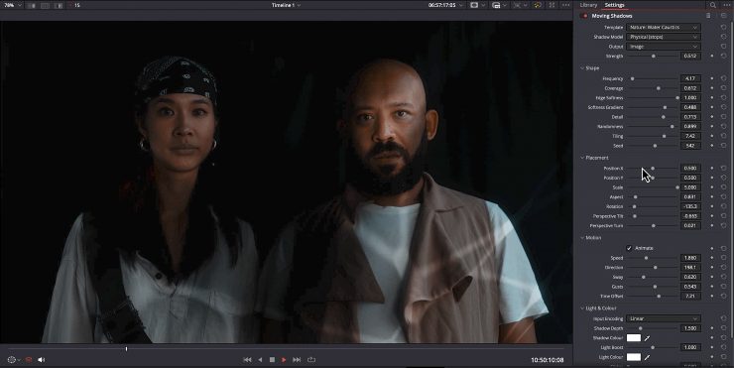The height and width of the screenshot is (368, 734).
Task: Click the playhead on the viewer scrubber
Action: click(126, 349)
